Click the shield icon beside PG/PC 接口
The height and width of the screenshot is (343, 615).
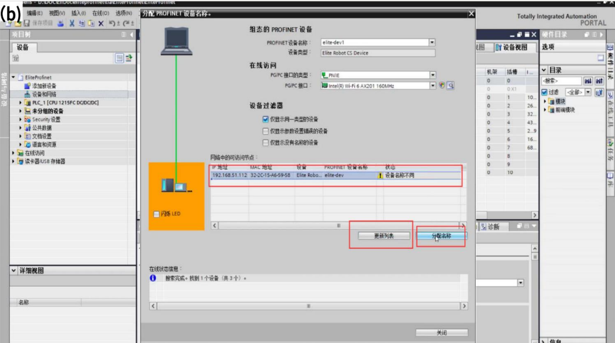[442, 86]
